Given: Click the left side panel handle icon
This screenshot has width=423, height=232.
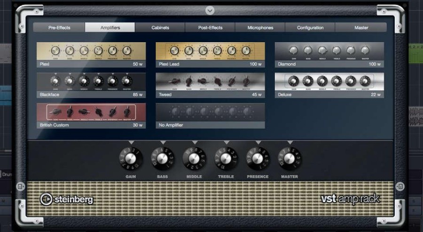Looking at the screenshot, I should pyautogui.click(x=21, y=186).
